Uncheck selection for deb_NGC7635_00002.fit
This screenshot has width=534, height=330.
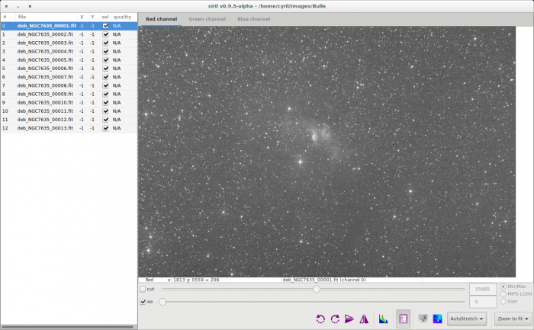[x=105, y=34]
